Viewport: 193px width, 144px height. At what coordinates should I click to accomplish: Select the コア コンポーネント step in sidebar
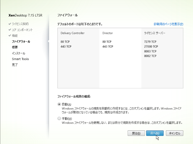coord(22,30)
